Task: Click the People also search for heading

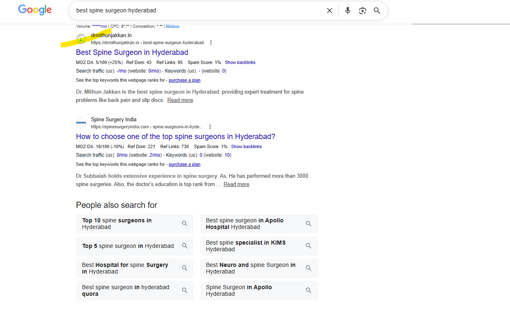Action: [x=116, y=205]
